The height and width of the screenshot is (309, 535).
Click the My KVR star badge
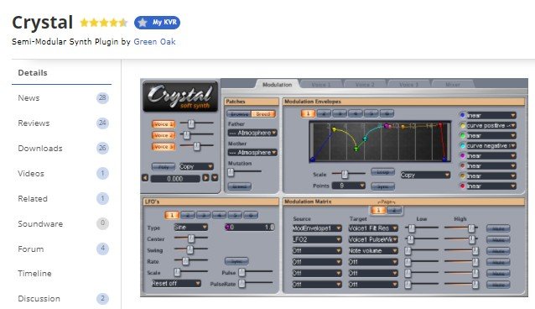click(x=157, y=23)
